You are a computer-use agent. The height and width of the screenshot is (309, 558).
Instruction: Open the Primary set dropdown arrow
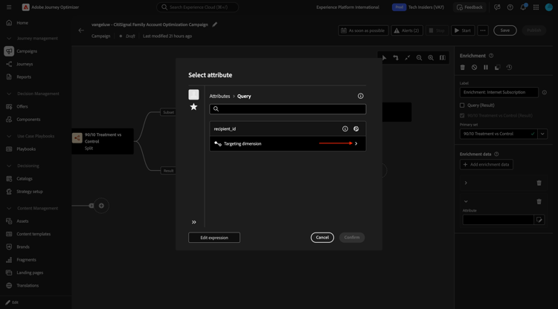coord(542,134)
